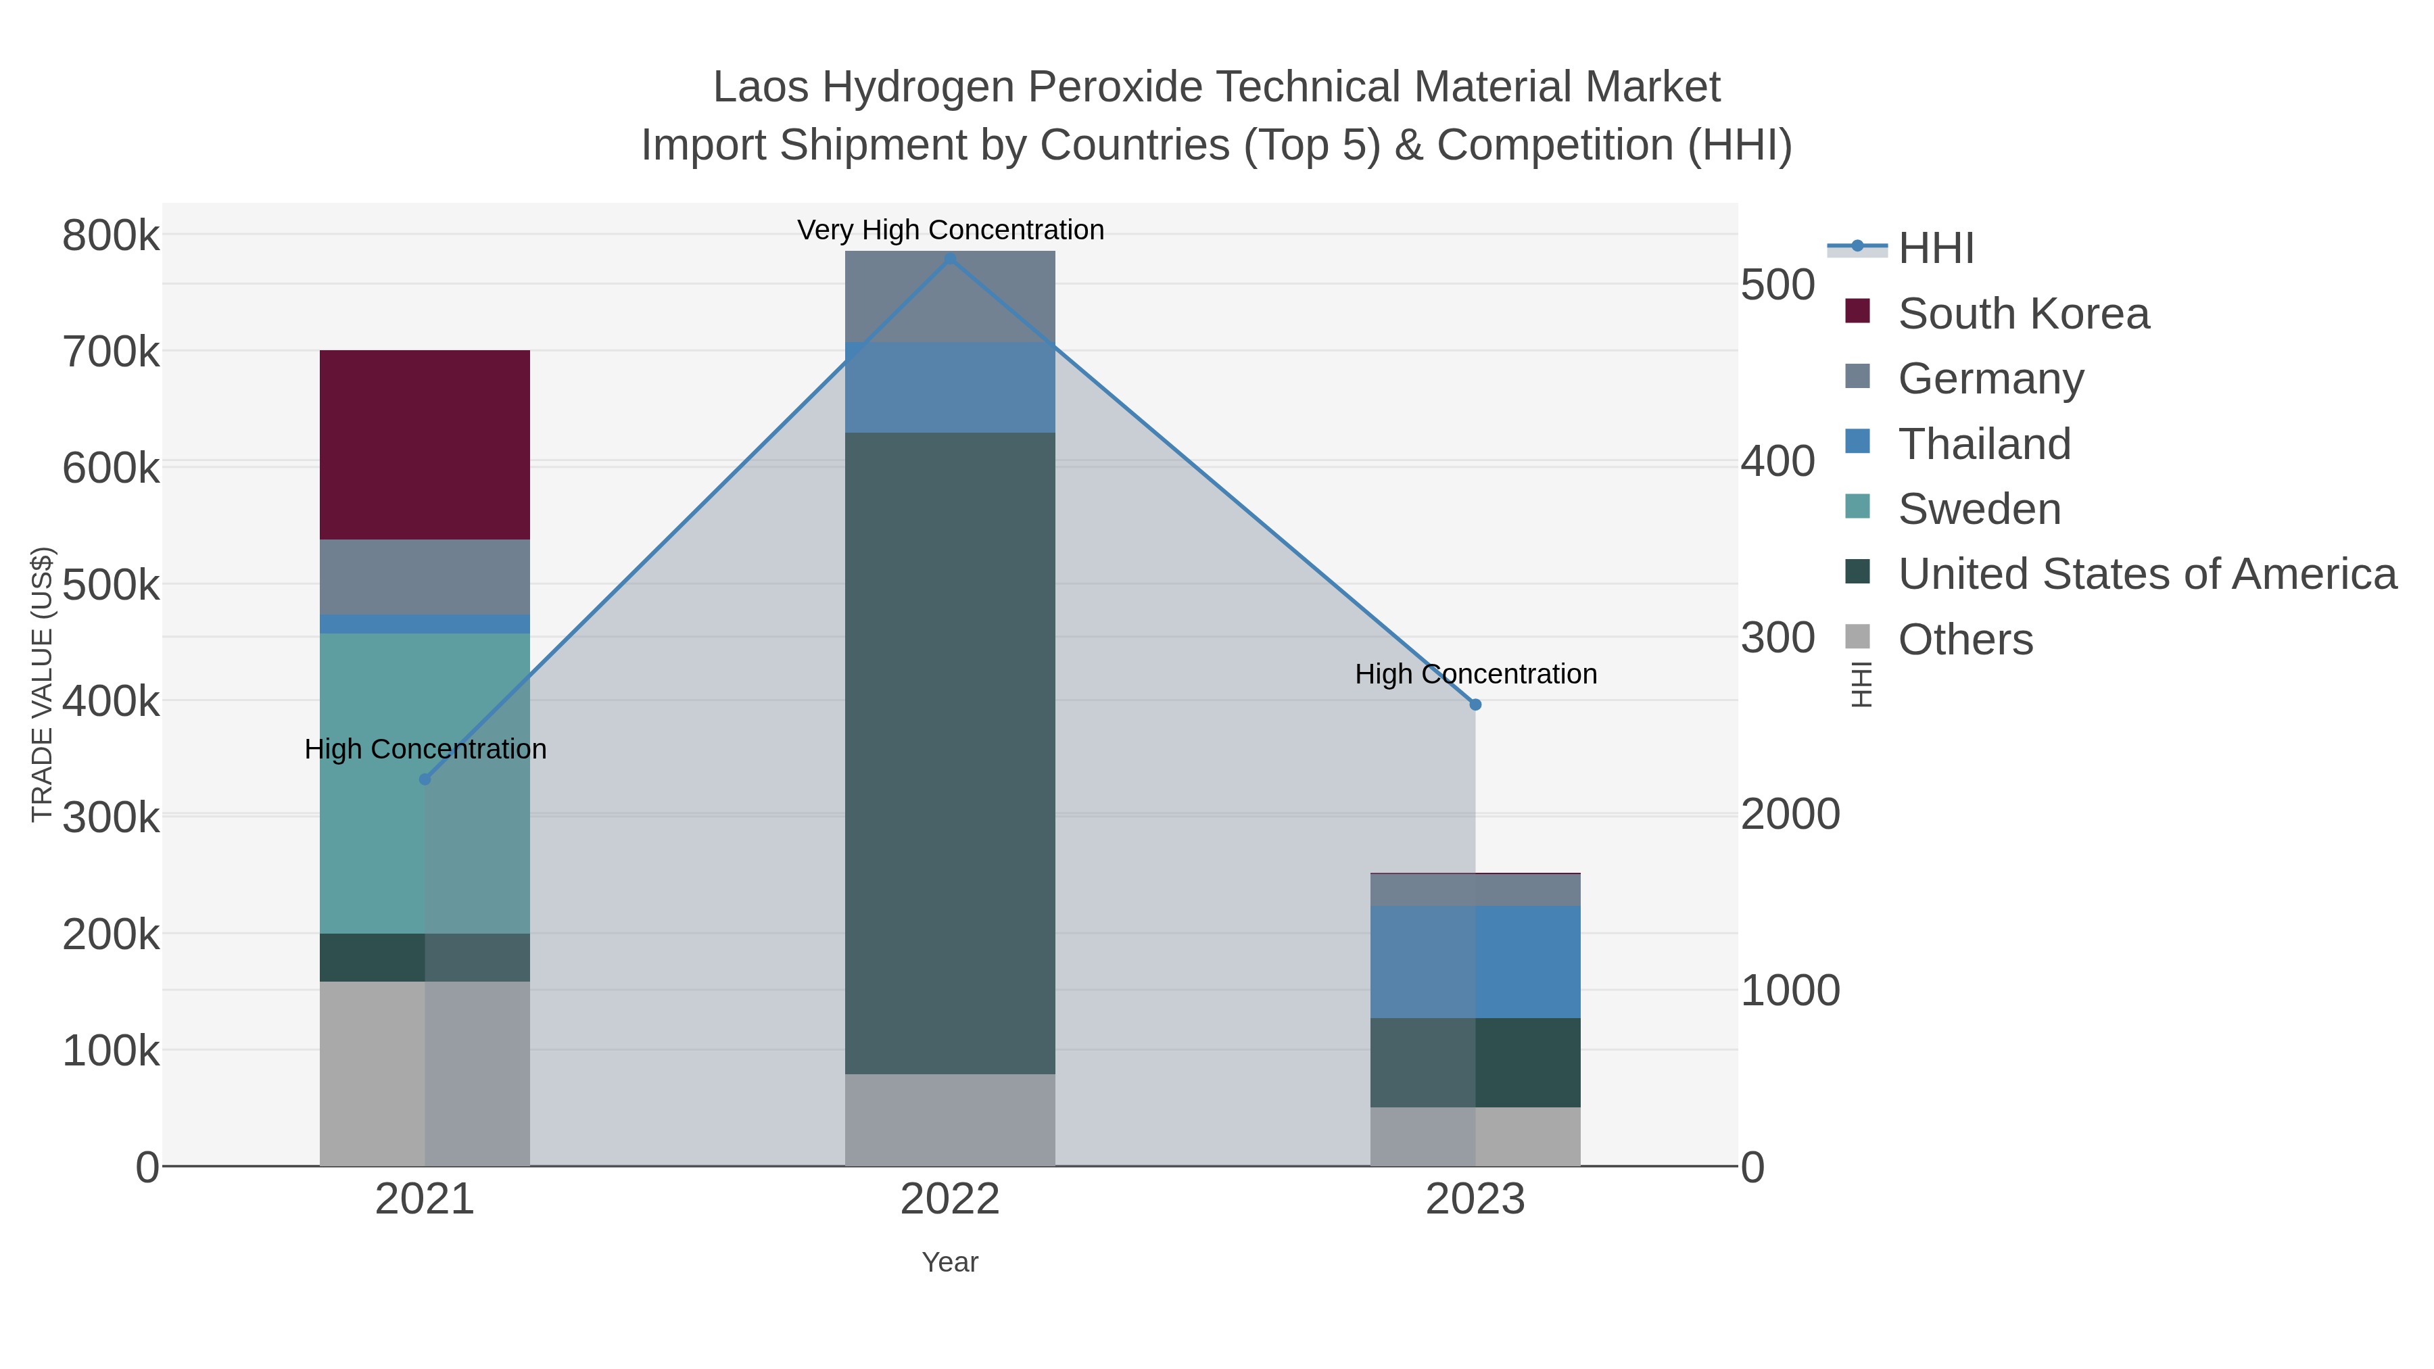Viewport: 2434px width, 1369px height.
Task: Click the 2021 x-axis label
Action: point(425,1200)
